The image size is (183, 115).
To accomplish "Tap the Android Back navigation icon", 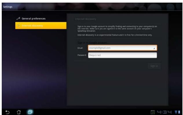I will coord(7,112).
